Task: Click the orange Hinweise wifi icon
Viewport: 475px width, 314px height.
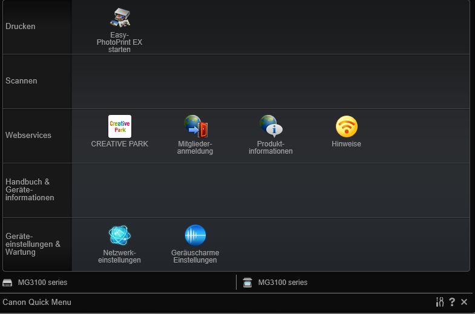Action: [347, 126]
